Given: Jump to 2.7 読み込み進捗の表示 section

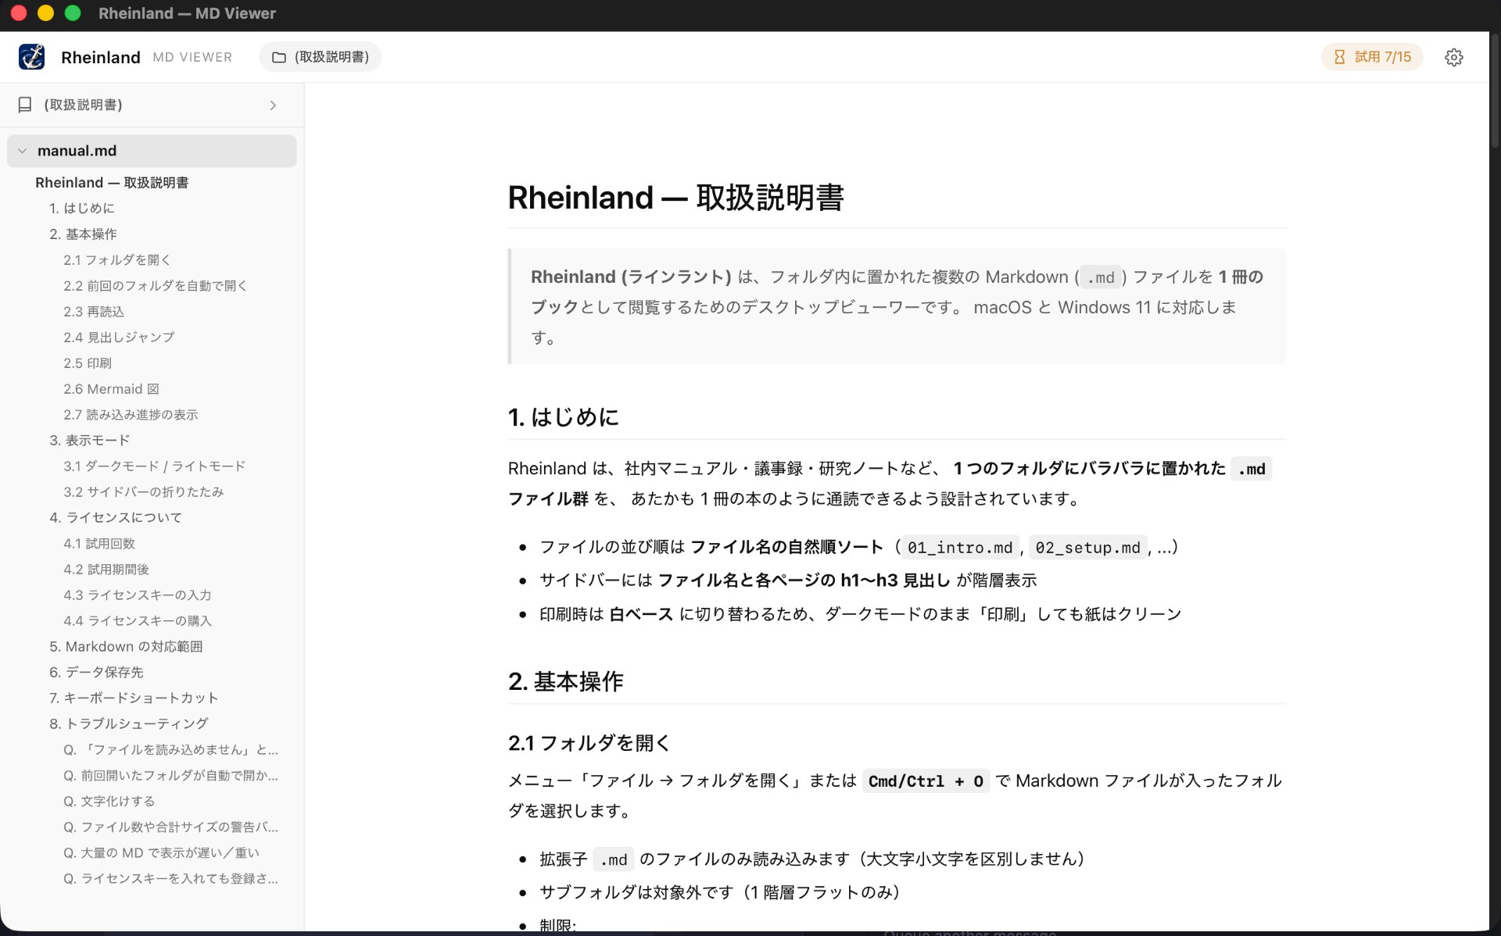Looking at the screenshot, I should (131, 414).
